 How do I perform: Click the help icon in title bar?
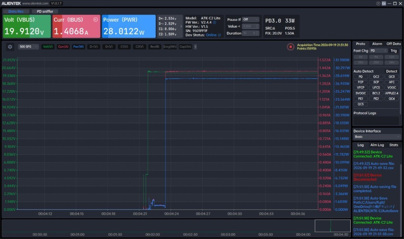click(x=378, y=3)
